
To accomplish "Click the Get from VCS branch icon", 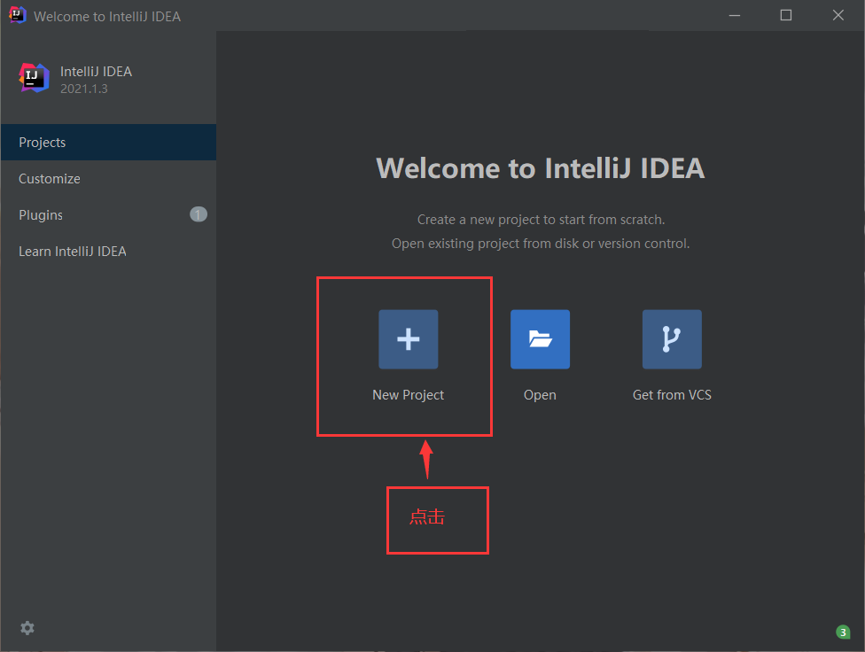I will (672, 339).
